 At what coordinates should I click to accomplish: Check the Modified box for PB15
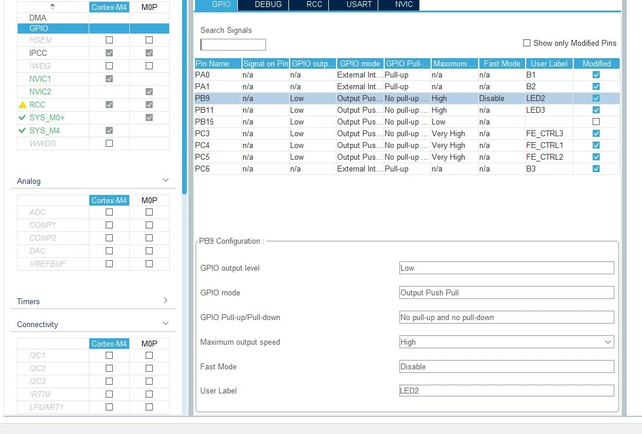click(596, 122)
